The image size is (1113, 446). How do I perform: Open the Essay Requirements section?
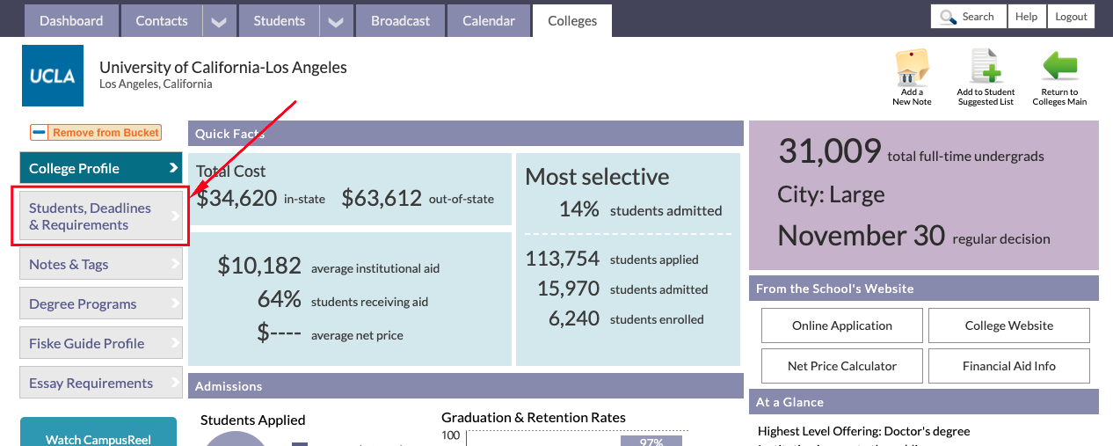pos(101,383)
